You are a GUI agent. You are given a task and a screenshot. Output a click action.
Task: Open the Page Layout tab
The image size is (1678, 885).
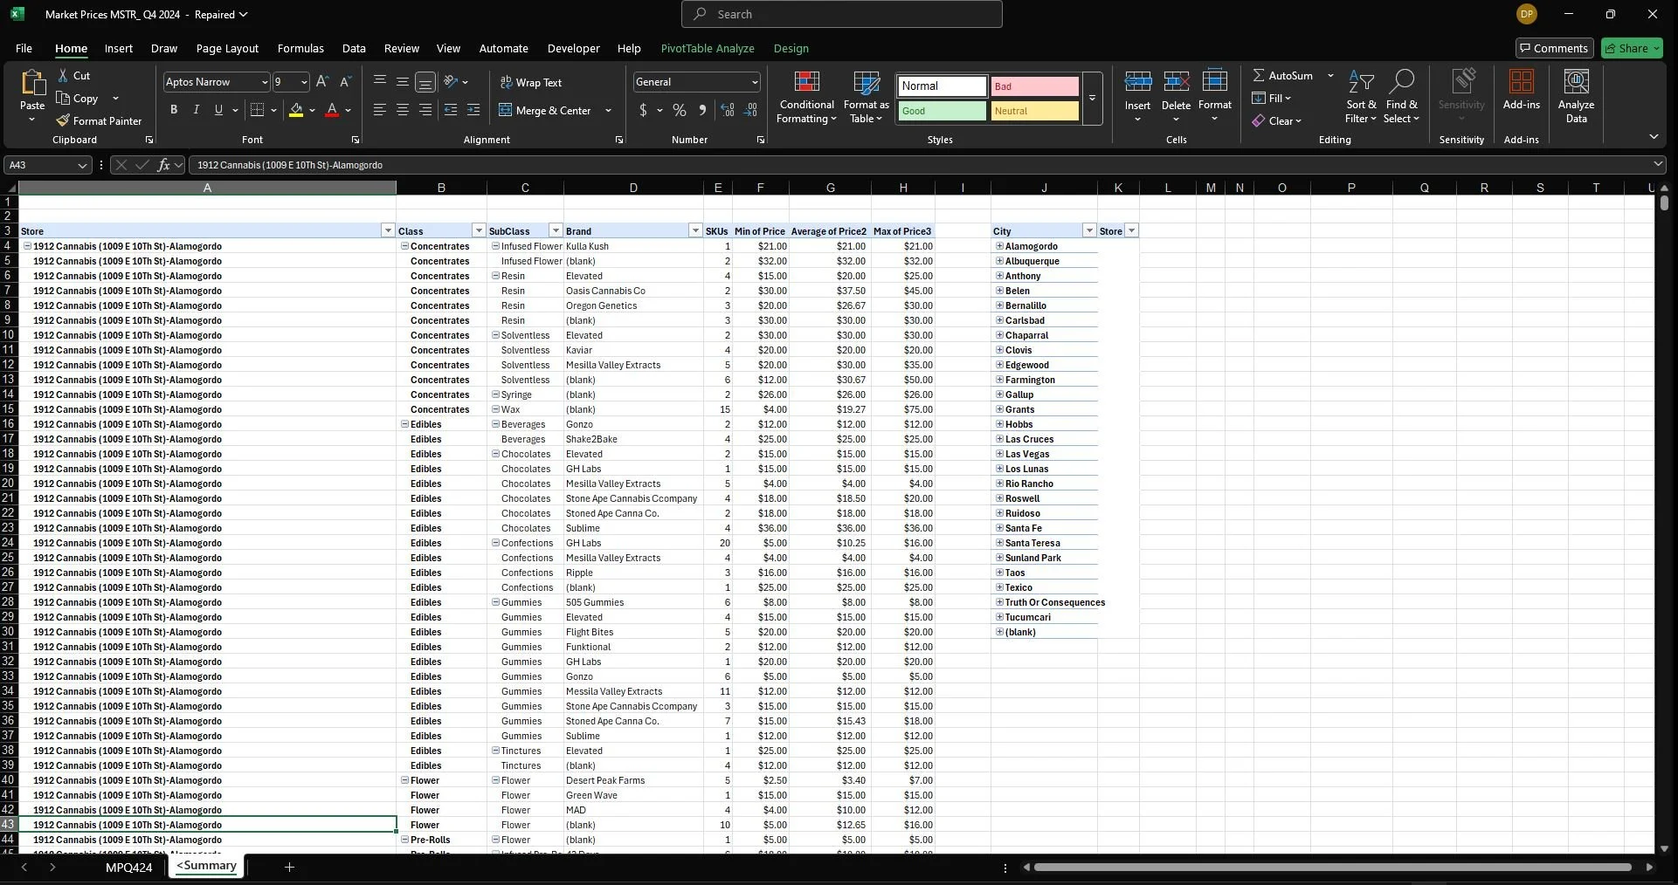[x=227, y=49]
